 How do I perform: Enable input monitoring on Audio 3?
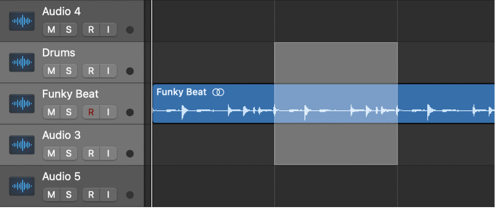(108, 153)
